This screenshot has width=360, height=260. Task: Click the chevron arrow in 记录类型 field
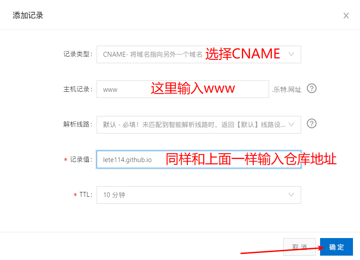[291, 54]
